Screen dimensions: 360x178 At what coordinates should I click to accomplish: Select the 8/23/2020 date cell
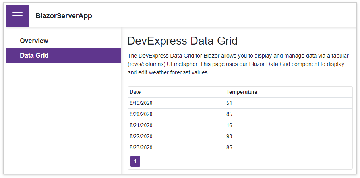point(141,147)
